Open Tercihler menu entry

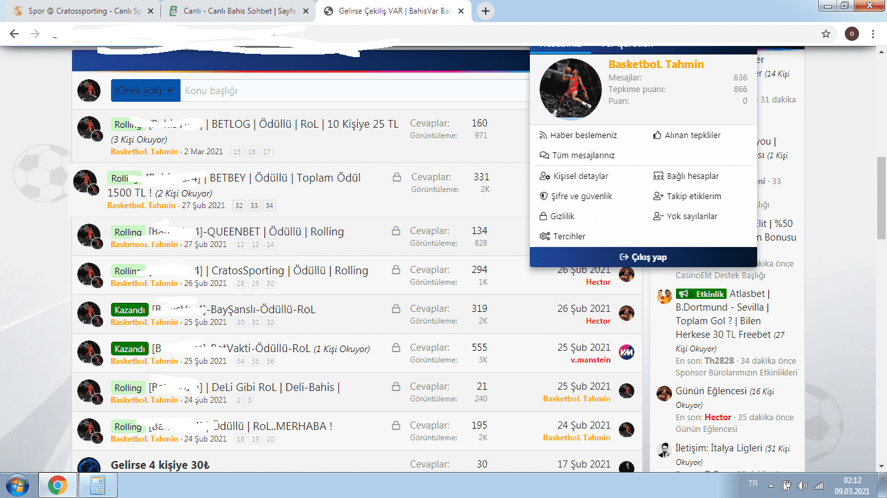tap(562, 237)
